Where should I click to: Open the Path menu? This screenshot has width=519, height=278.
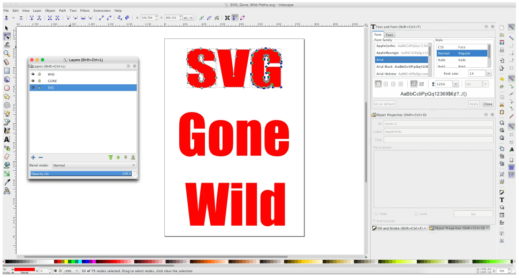(x=63, y=11)
